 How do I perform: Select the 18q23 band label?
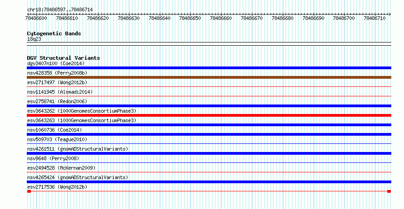coord(34,39)
